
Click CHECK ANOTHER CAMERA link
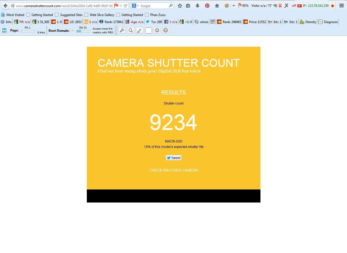174,170
